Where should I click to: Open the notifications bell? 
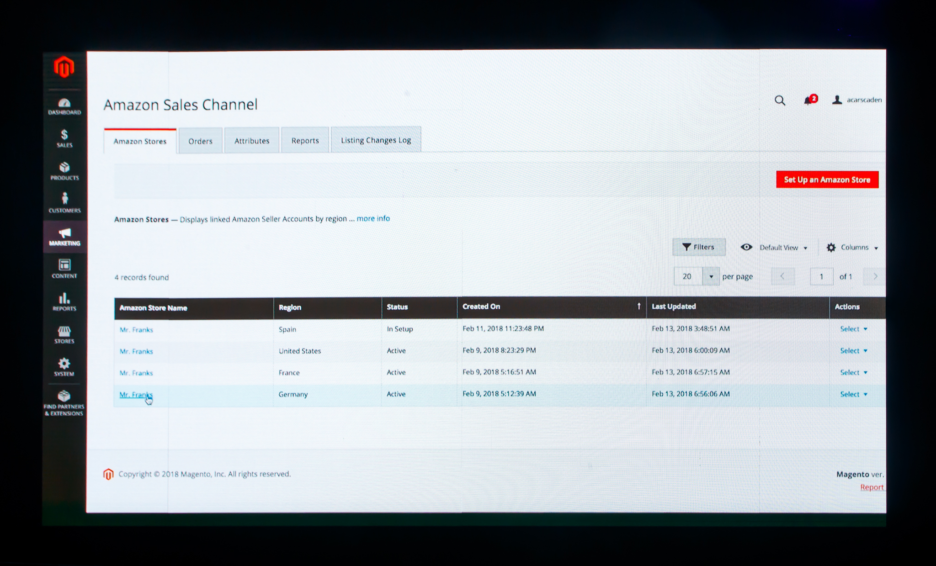coord(810,100)
